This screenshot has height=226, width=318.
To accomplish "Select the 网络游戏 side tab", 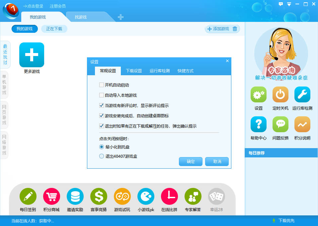I will (4, 145).
